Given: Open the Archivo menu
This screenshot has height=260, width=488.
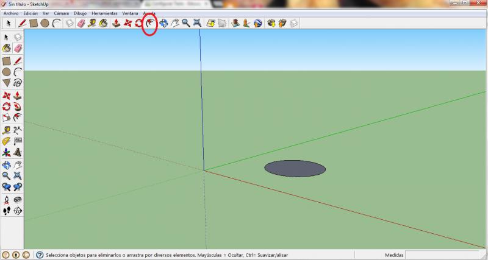Looking at the screenshot, I should [12, 13].
